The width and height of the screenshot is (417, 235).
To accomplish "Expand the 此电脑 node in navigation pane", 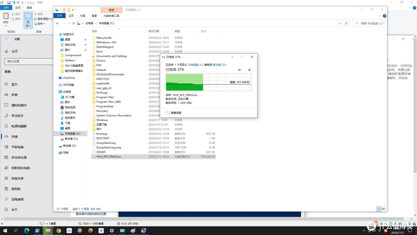I will (57, 91).
